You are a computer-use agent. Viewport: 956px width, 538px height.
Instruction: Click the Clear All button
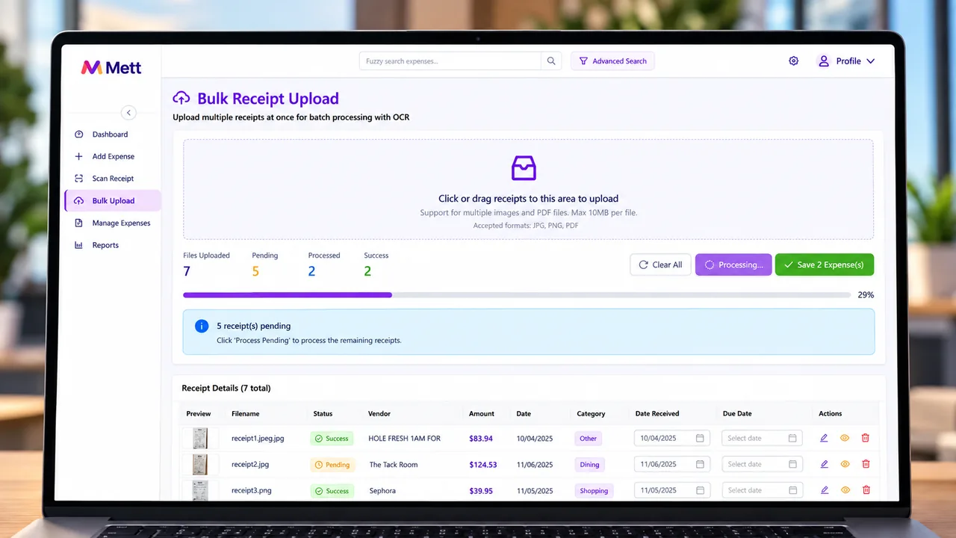660,265
